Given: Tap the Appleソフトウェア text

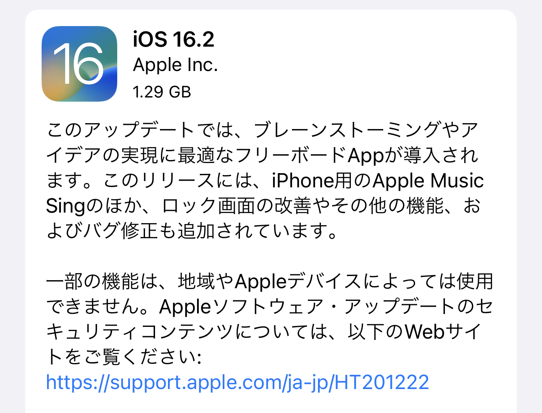Looking at the screenshot, I should click(x=242, y=307).
